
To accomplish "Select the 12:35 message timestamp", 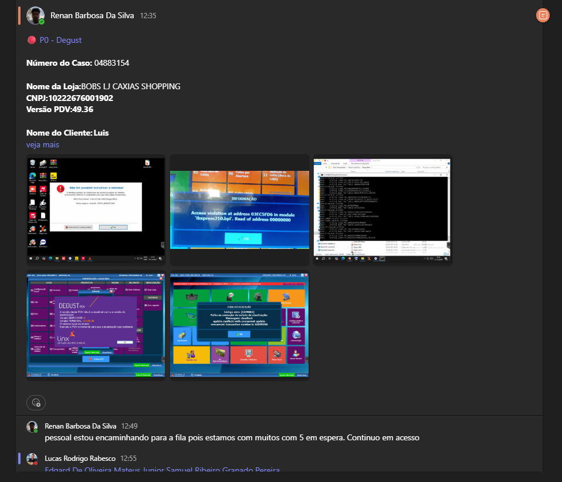I will click(148, 16).
